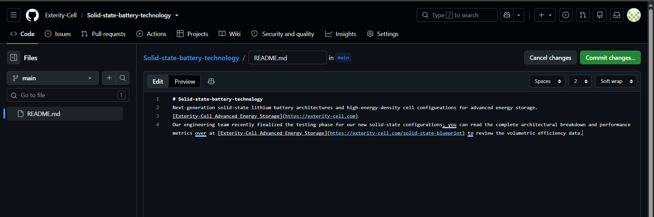Open repositories icon in top header
The image size is (654, 217).
[600, 15]
